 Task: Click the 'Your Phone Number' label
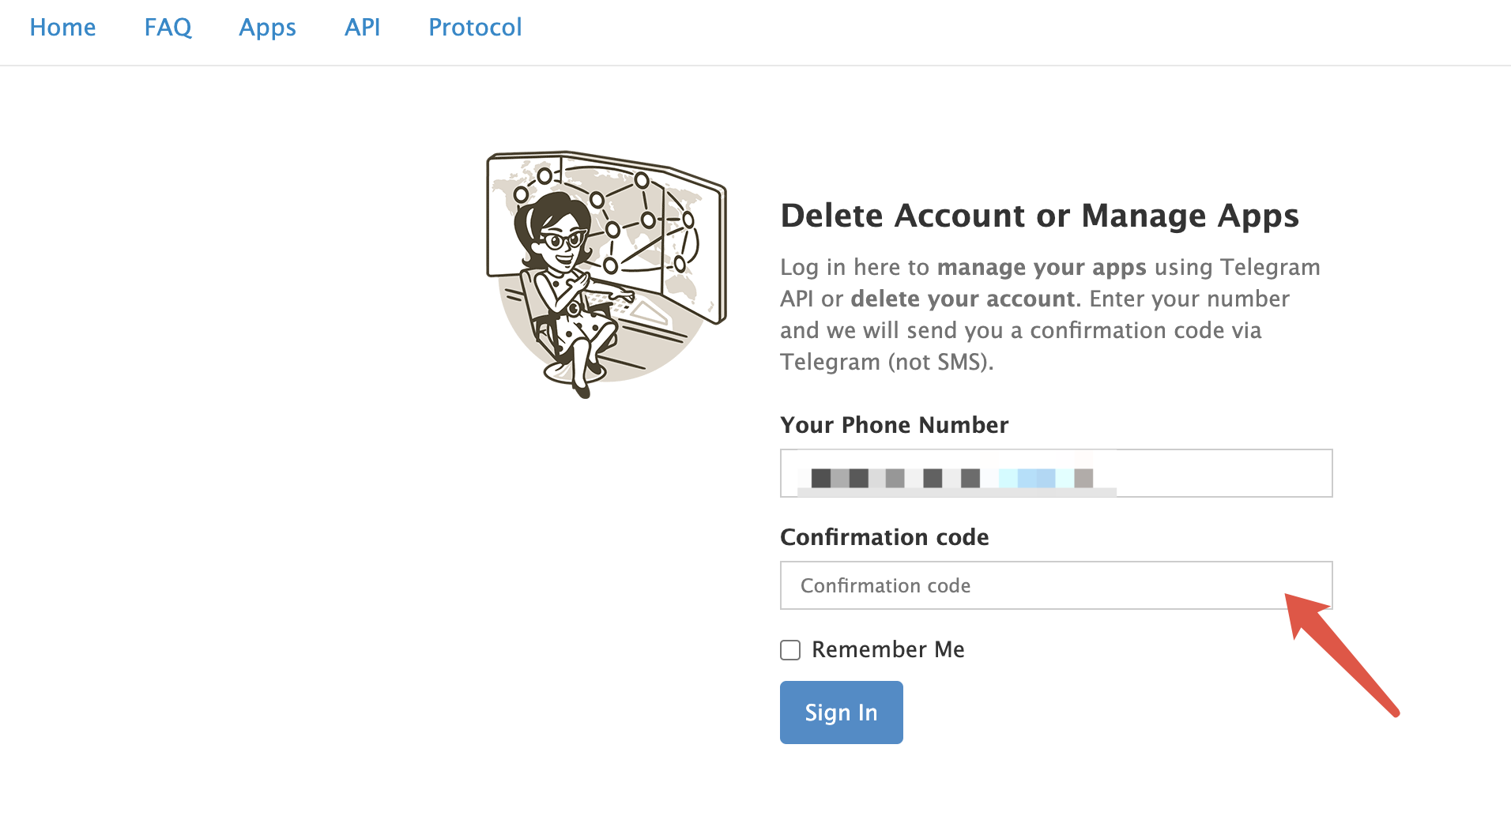point(894,425)
